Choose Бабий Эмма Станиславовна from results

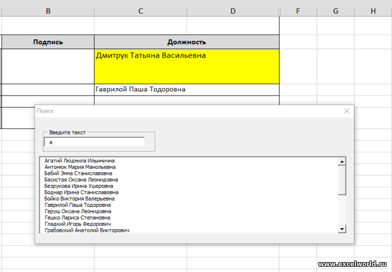[78, 173]
